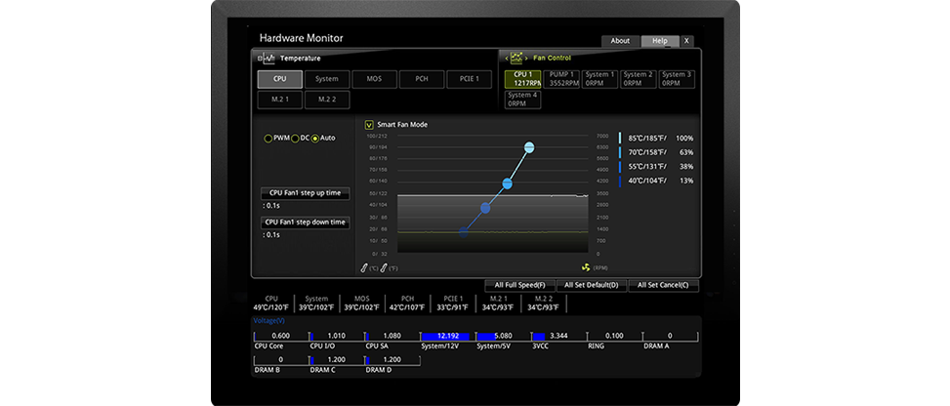The height and width of the screenshot is (406, 950).
Task: Click the 40°C/104°F color bar in the legend
Action: click(x=620, y=181)
